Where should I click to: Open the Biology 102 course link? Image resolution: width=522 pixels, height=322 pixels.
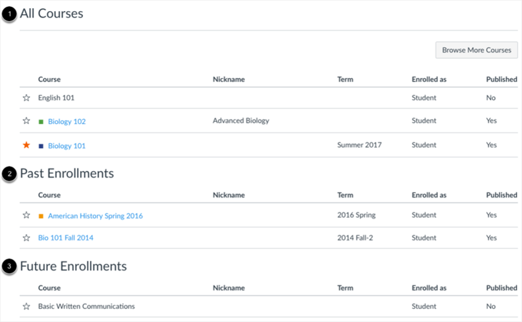tap(66, 122)
